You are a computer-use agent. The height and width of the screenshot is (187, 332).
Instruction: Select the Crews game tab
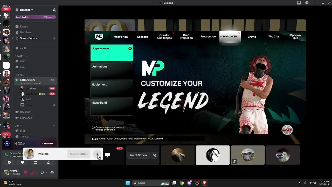pos(252,37)
